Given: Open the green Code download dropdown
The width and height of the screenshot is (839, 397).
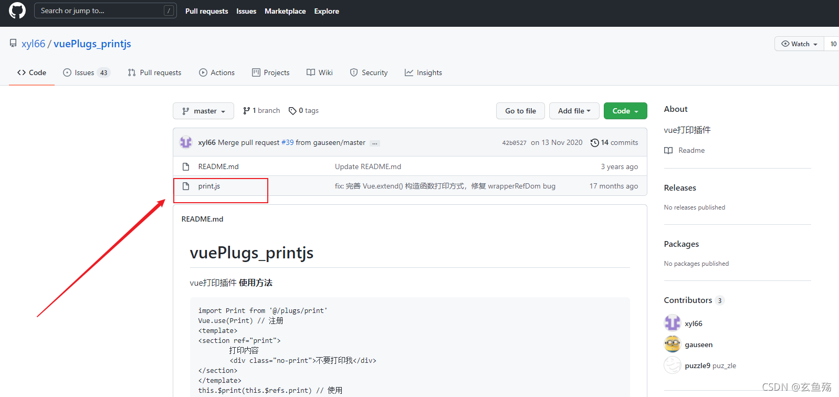Looking at the screenshot, I should pos(625,111).
